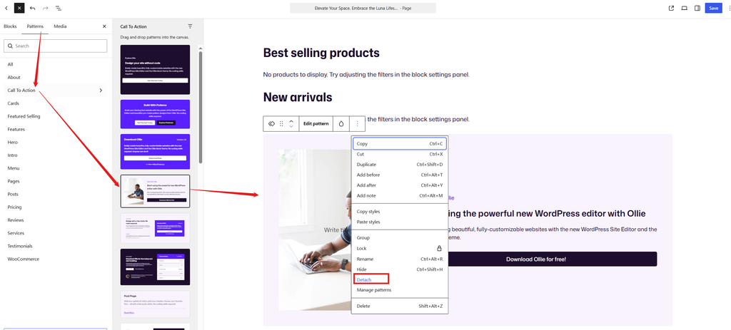Click the undo arrow icon
The width and height of the screenshot is (731, 330).
[32, 8]
